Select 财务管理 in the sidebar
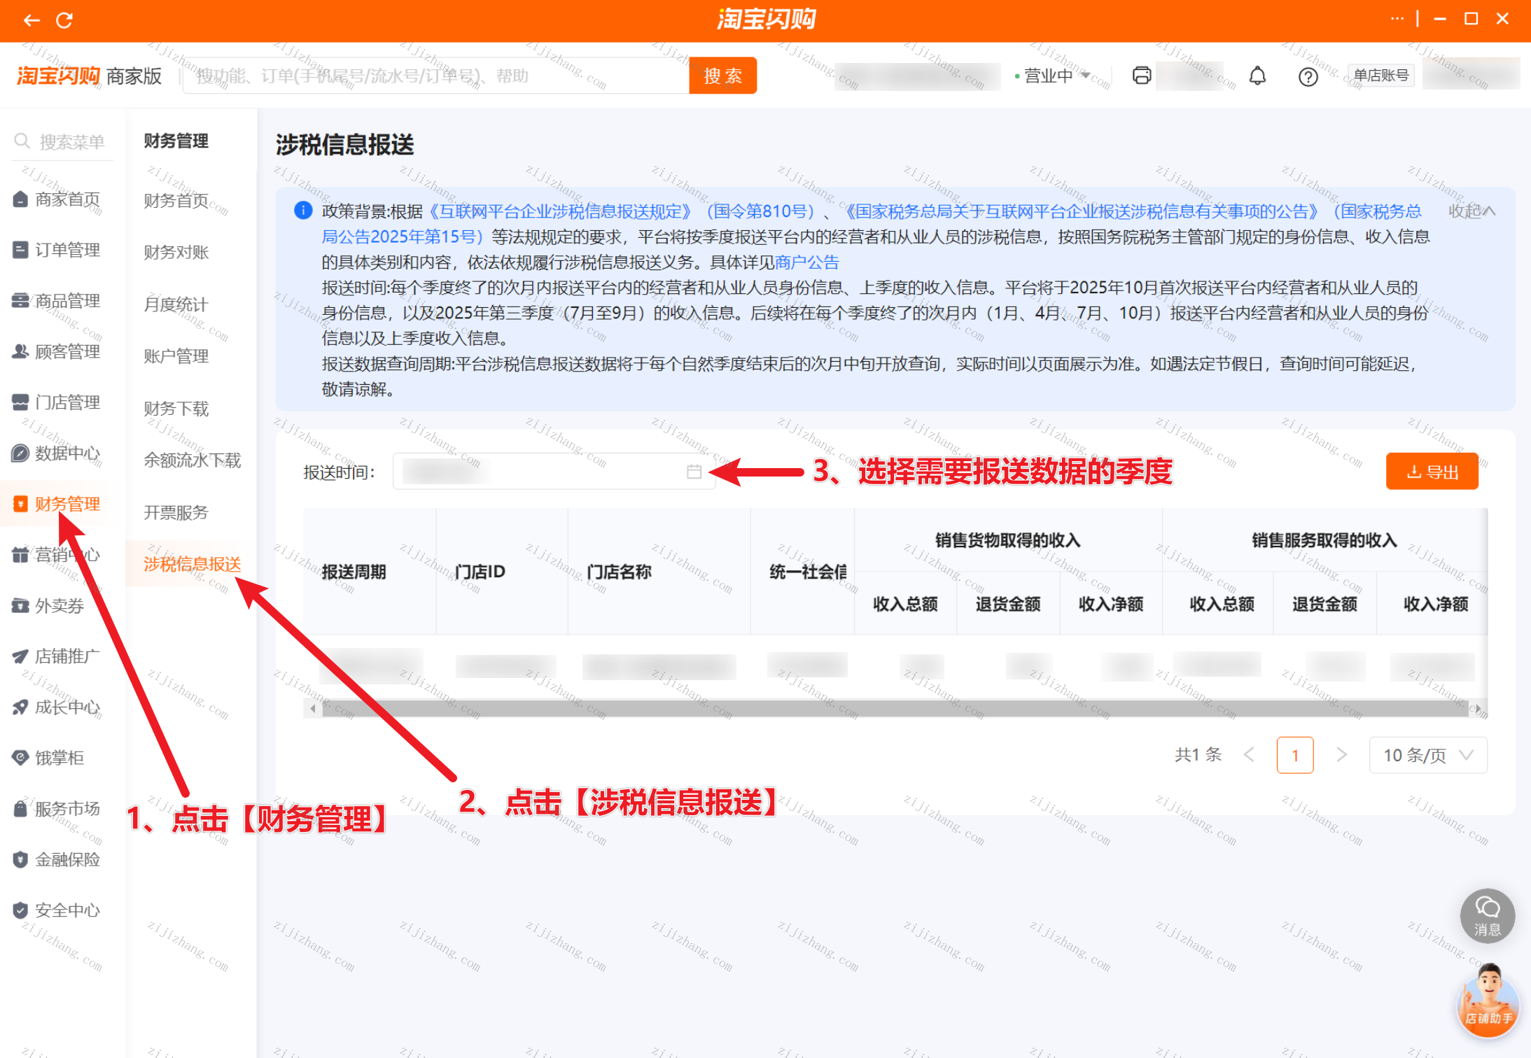 (x=57, y=504)
